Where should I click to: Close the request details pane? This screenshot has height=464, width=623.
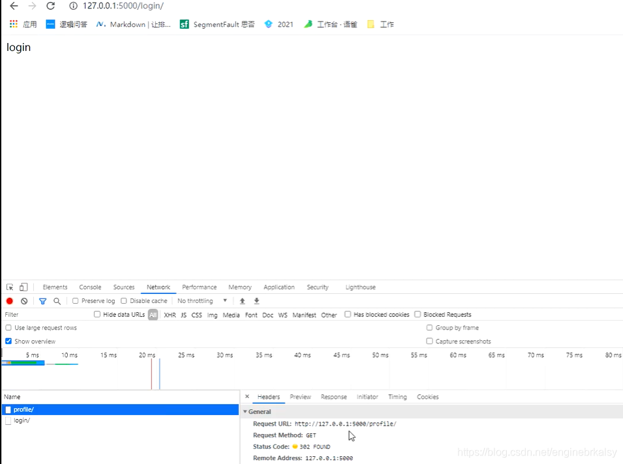click(x=247, y=396)
